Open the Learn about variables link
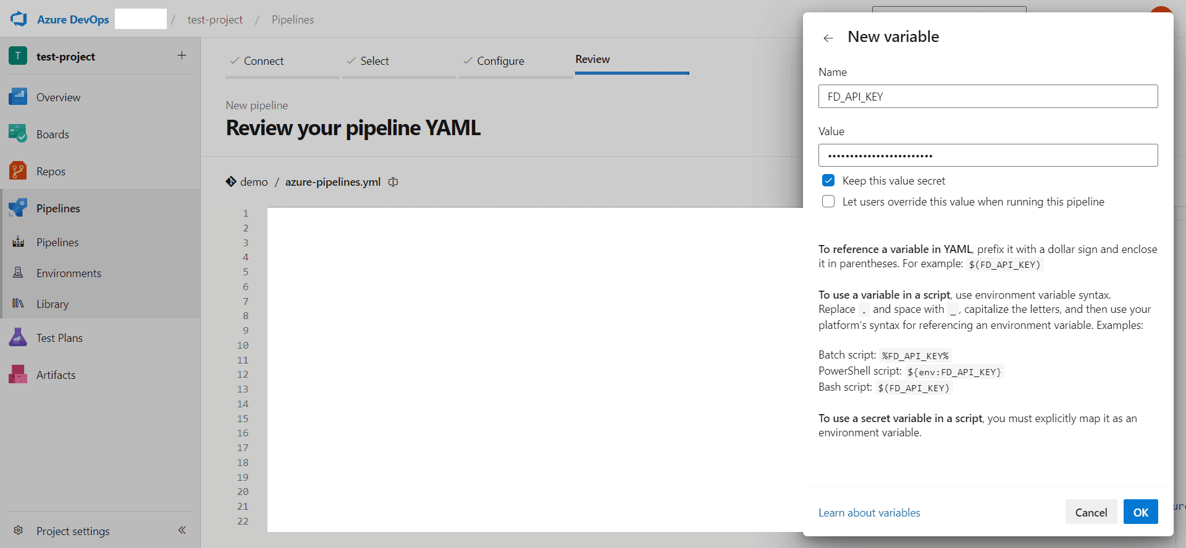This screenshot has width=1186, height=548. (868, 513)
